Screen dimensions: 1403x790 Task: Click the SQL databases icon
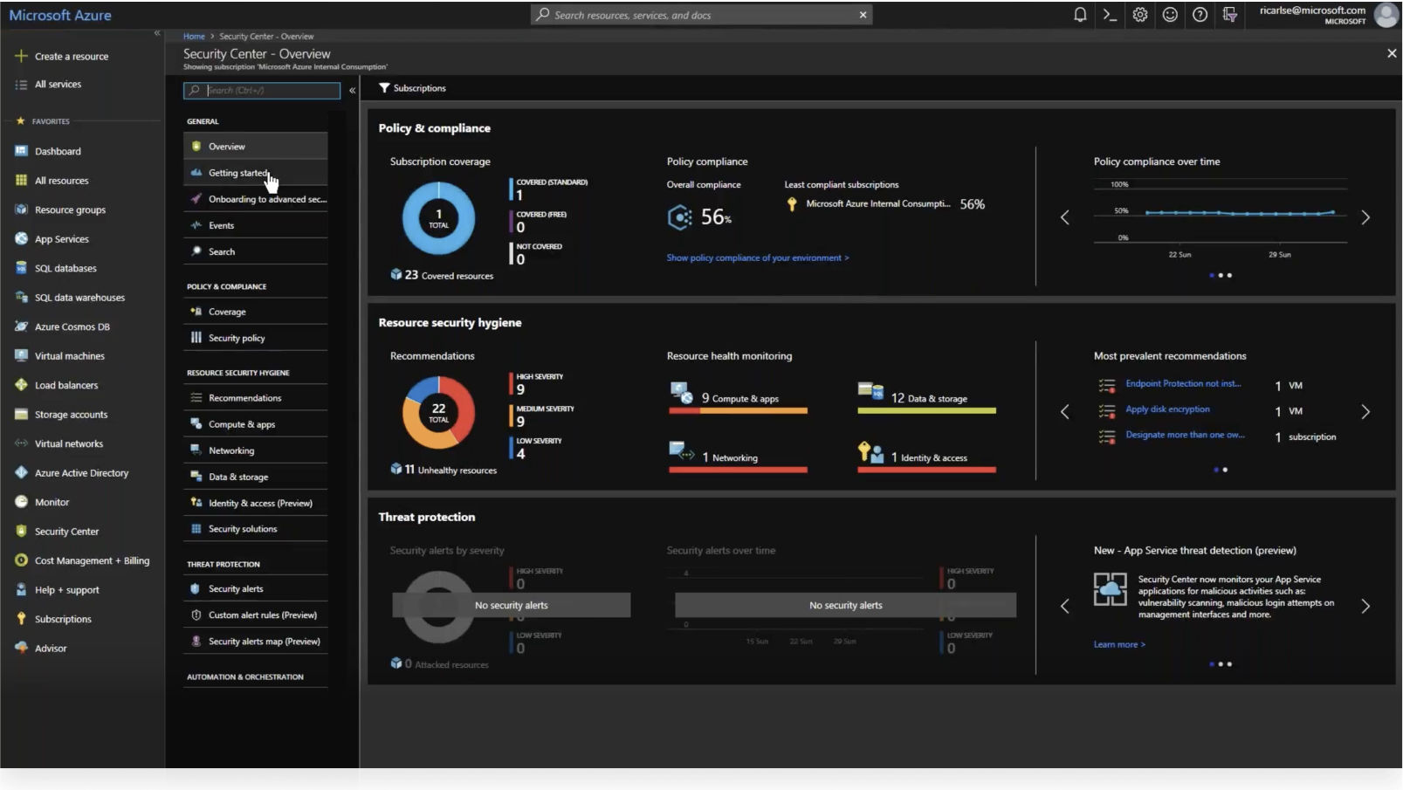pyautogui.click(x=21, y=268)
